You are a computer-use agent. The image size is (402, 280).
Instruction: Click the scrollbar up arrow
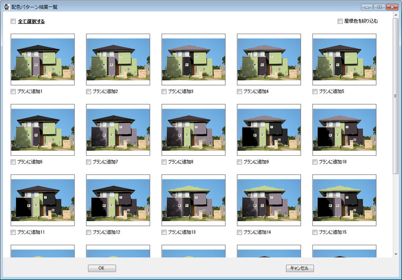pos(396,15)
